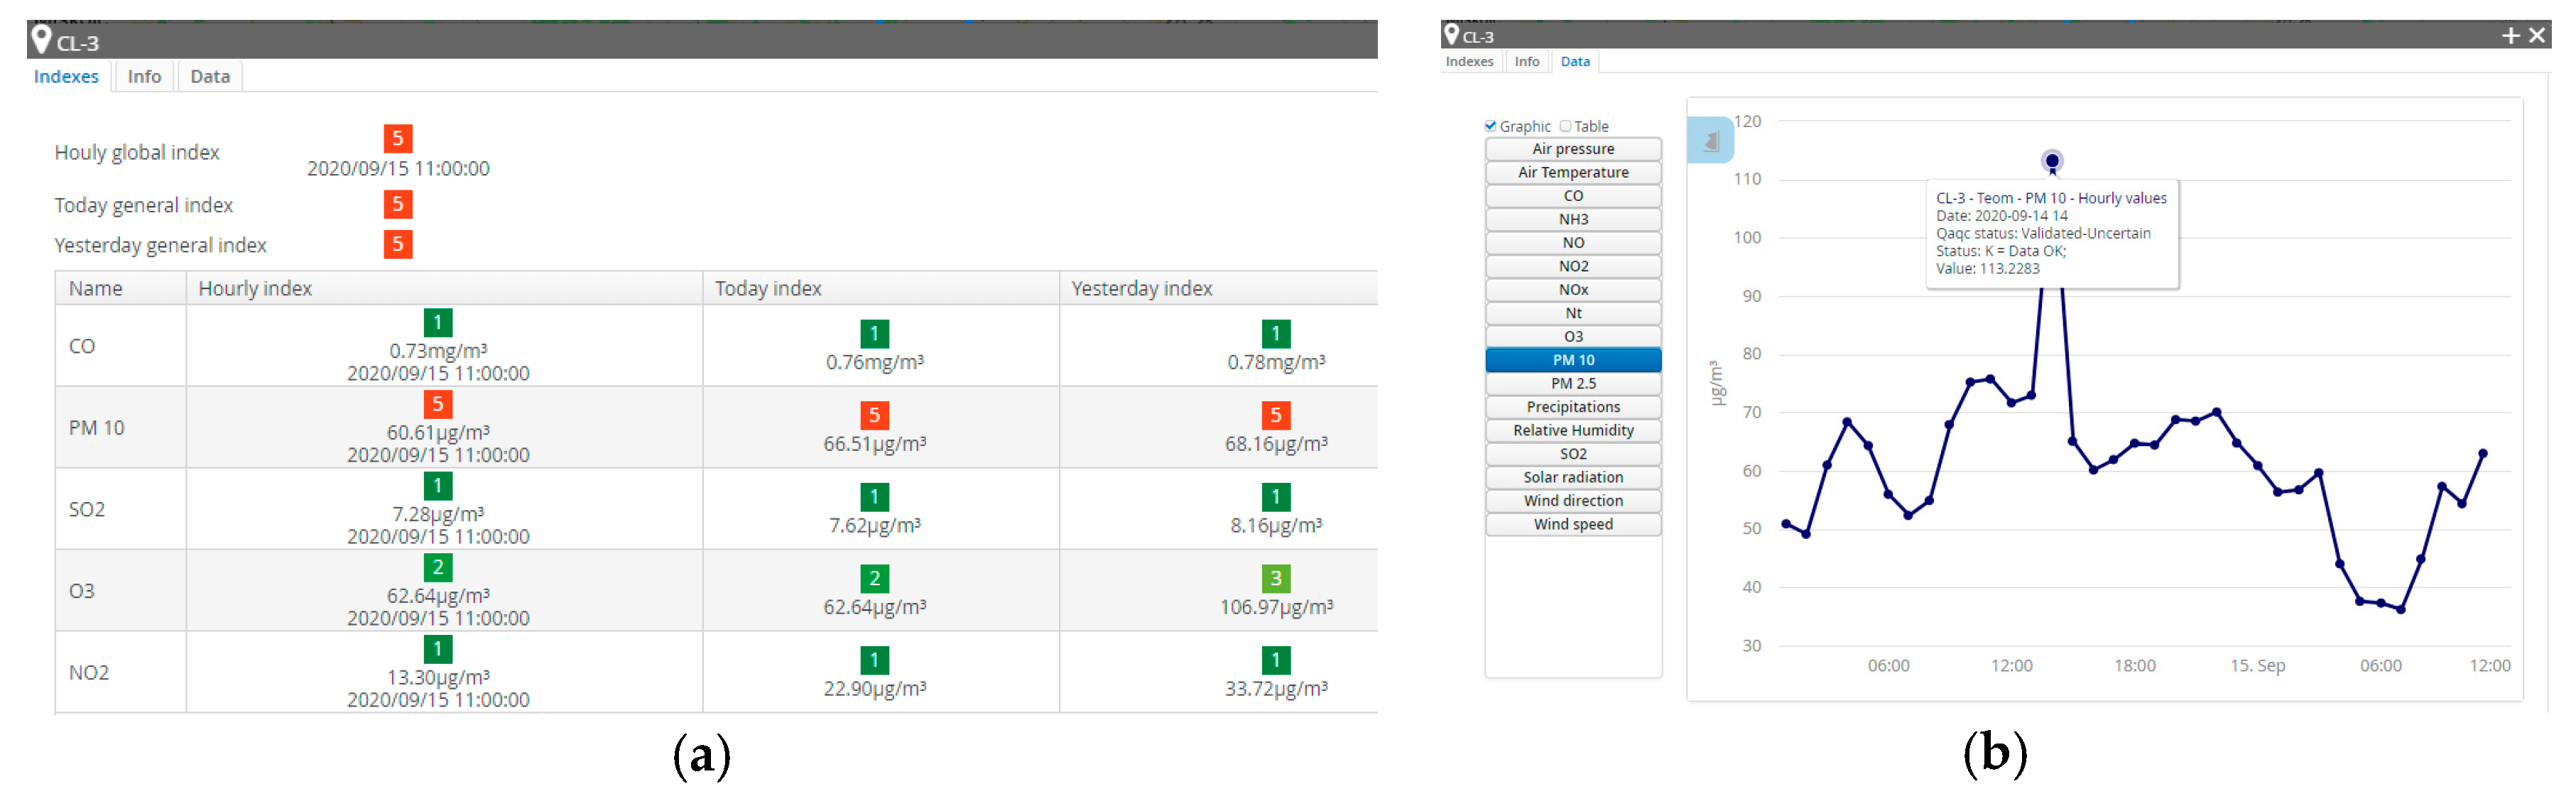Enable the Table checkbox
This screenshot has width=2576, height=806.
tap(1566, 126)
